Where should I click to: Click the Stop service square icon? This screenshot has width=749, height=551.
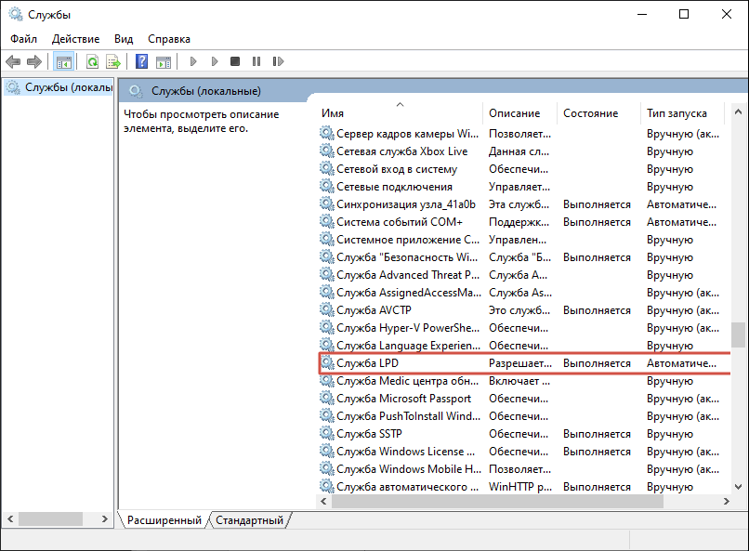pyautogui.click(x=235, y=62)
